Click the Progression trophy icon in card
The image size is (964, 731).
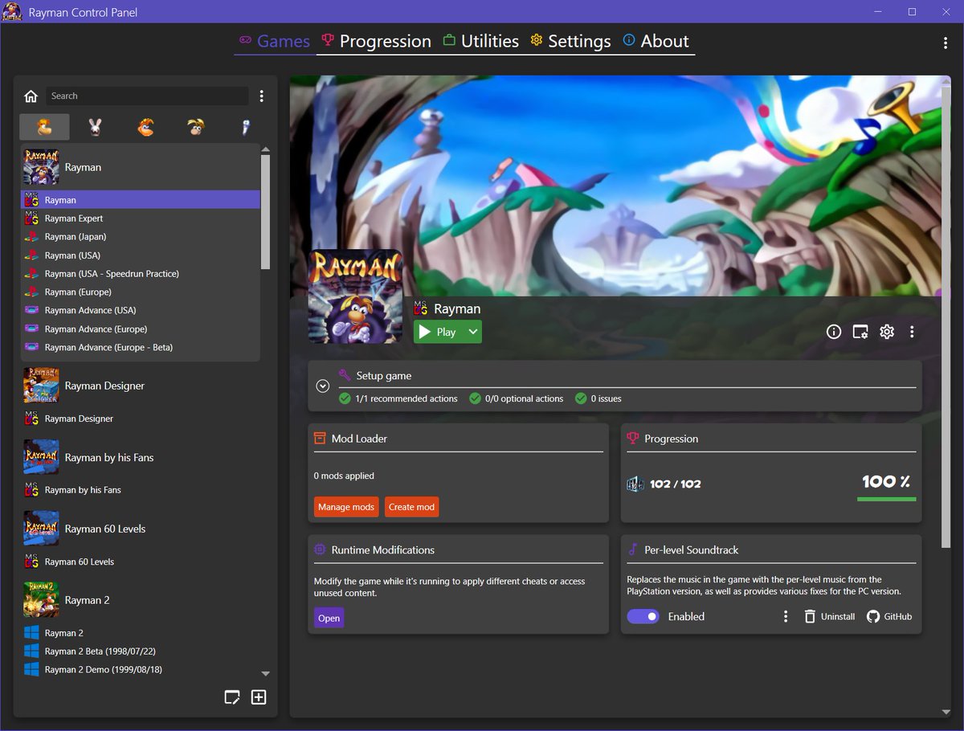[633, 439]
